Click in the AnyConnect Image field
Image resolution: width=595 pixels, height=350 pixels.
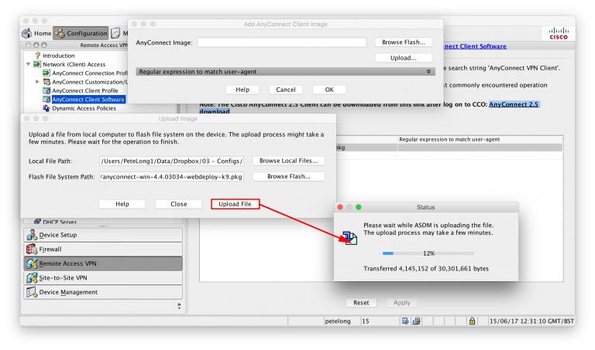pyautogui.click(x=281, y=42)
